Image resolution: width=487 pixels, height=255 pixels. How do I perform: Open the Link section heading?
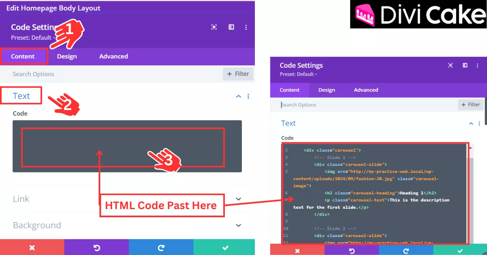tap(21, 199)
